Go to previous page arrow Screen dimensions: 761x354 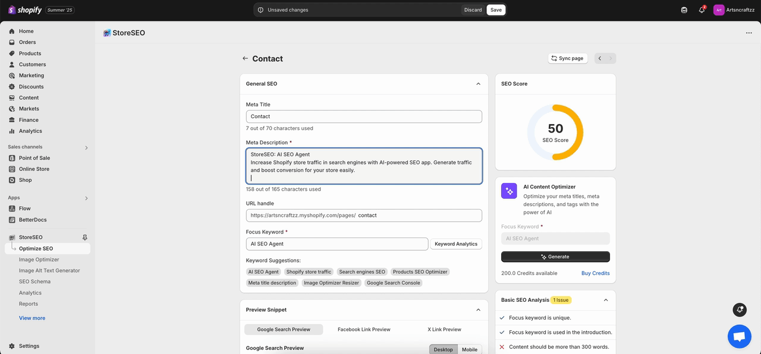(x=600, y=58)
